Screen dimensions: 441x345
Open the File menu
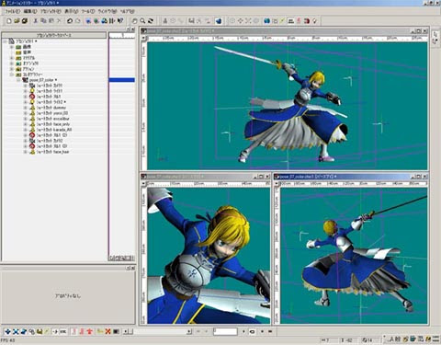13,11
